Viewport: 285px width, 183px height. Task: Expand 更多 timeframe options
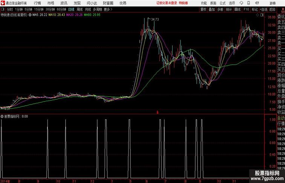tap(108, 9)
